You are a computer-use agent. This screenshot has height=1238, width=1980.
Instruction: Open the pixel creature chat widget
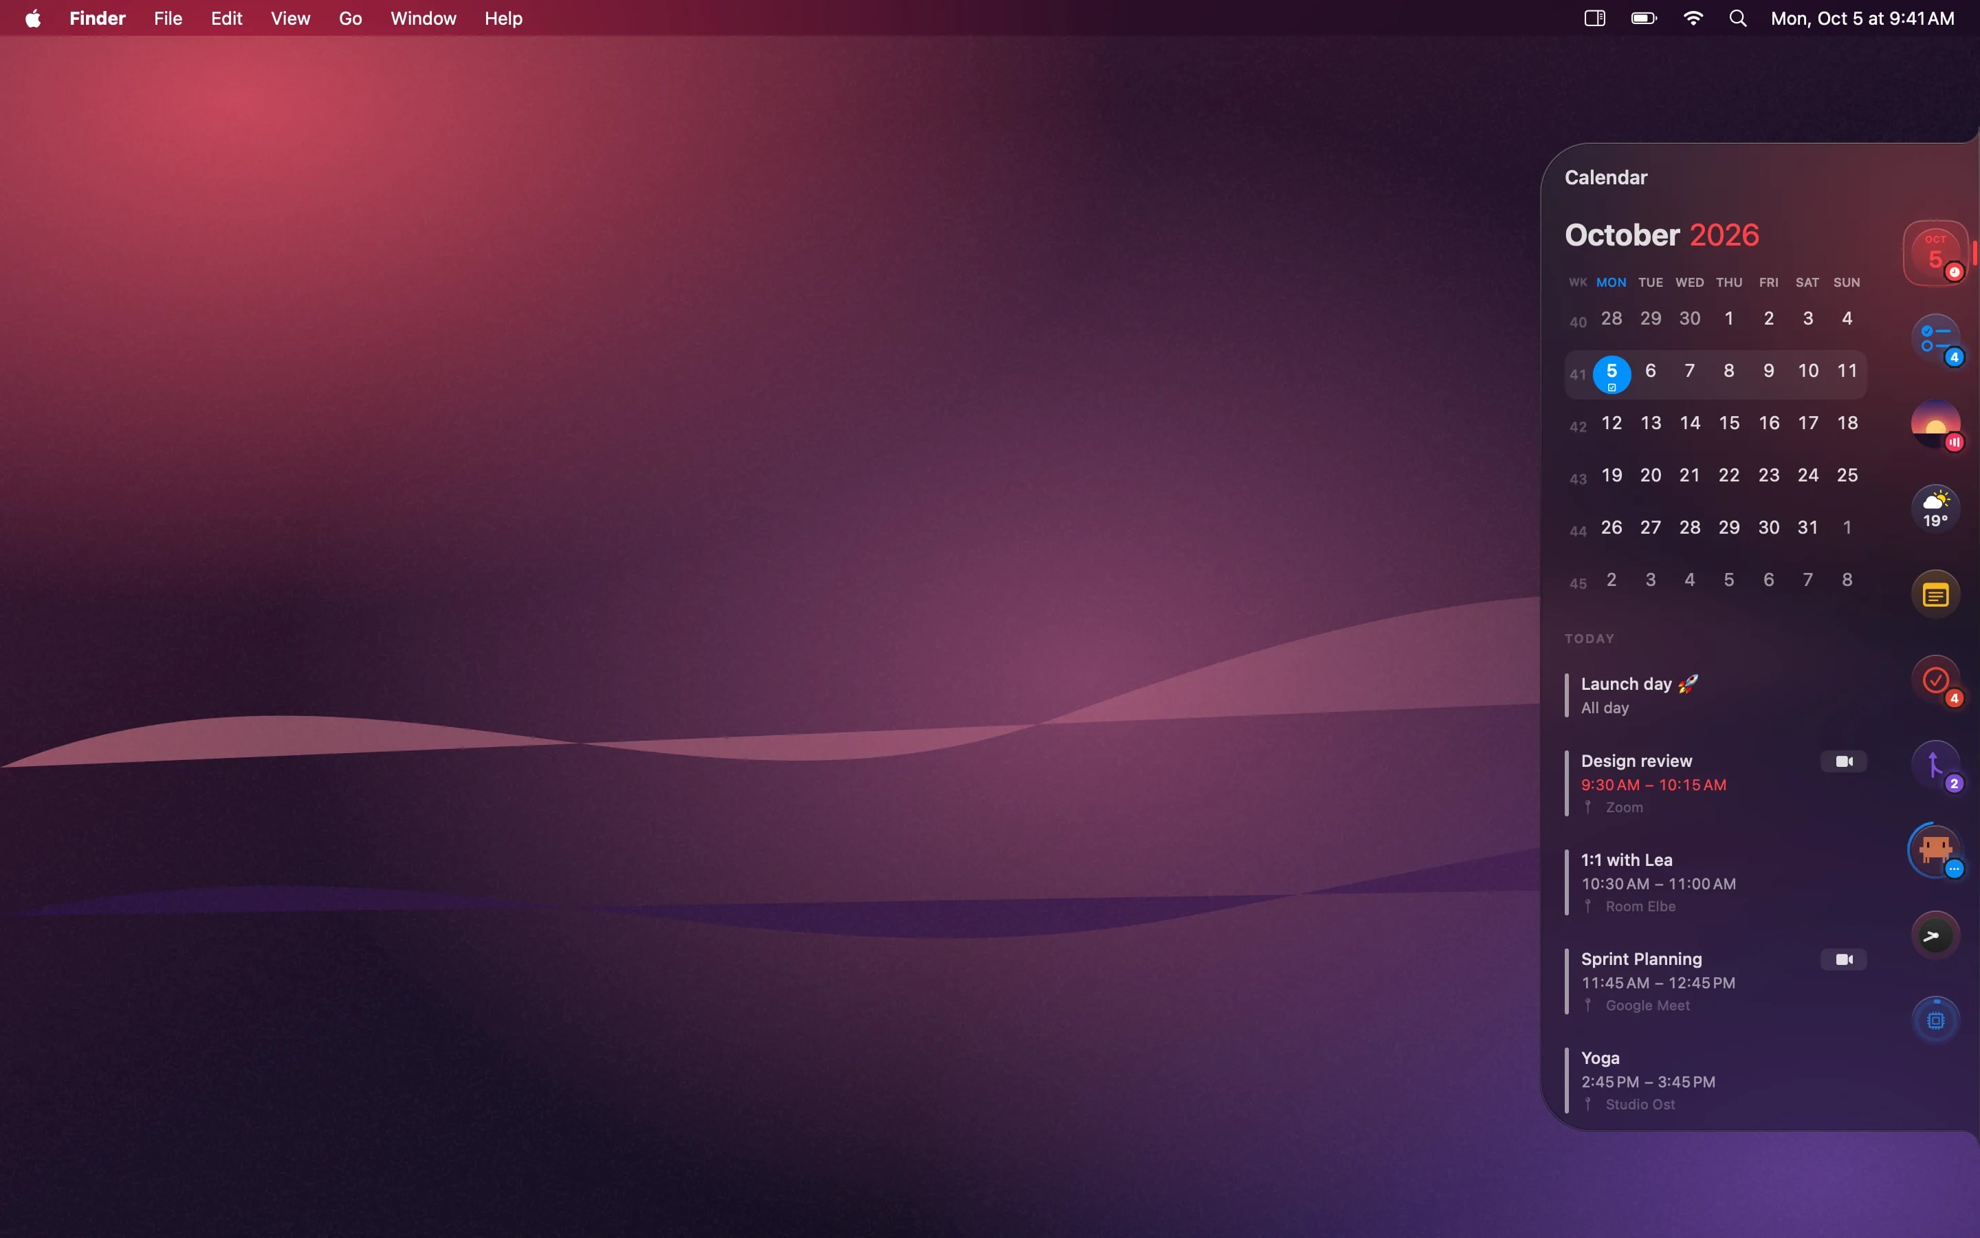[x=1935, y=850]
